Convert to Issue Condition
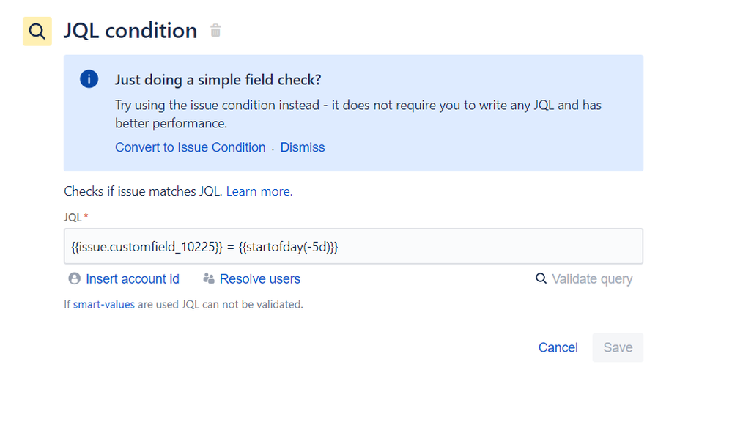Viewport: 732px width, 425px height. click(x=190, y=147)
